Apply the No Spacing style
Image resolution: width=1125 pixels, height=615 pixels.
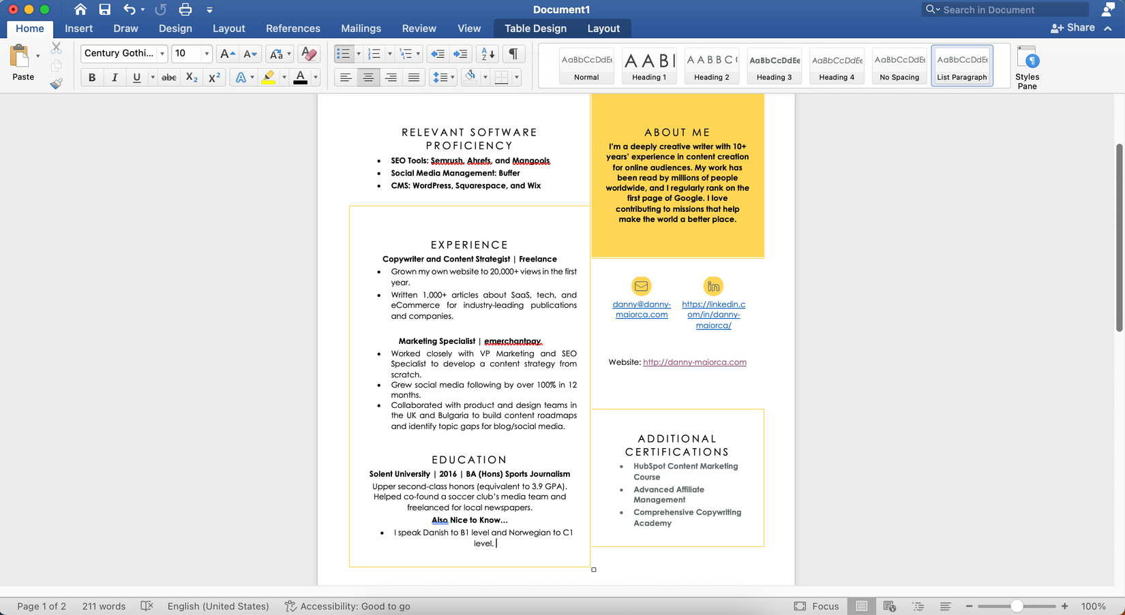click(x=899, y=66)
